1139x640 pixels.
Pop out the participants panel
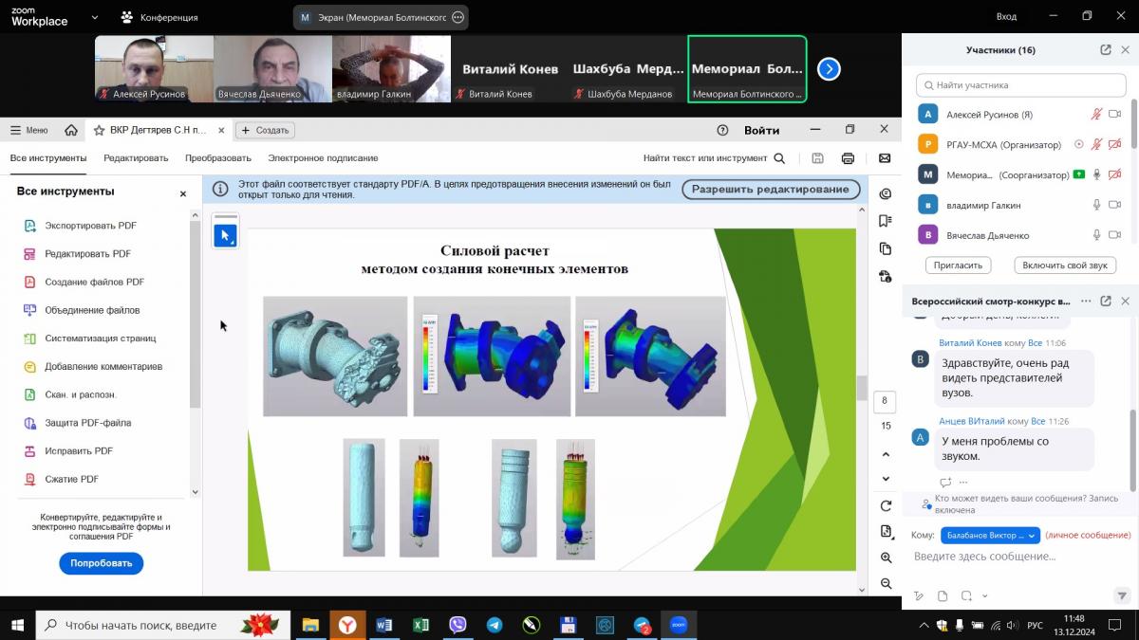[x=1106, y=50]
